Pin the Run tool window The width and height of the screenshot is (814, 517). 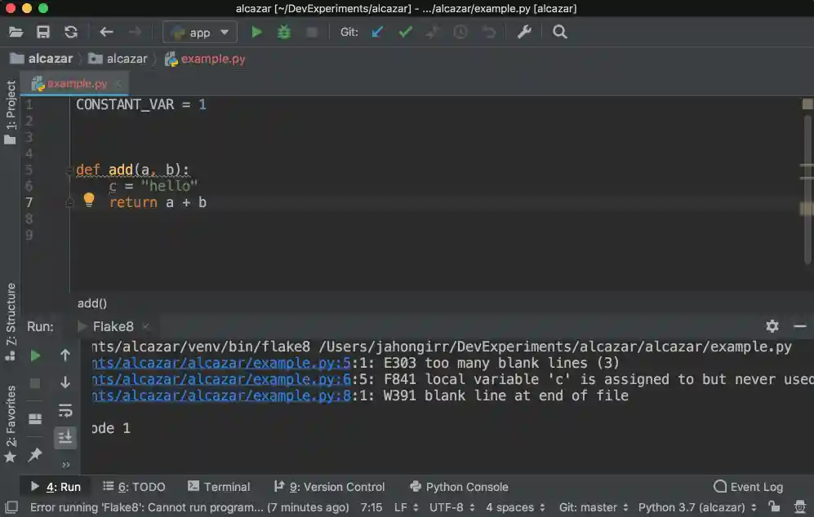34,455
